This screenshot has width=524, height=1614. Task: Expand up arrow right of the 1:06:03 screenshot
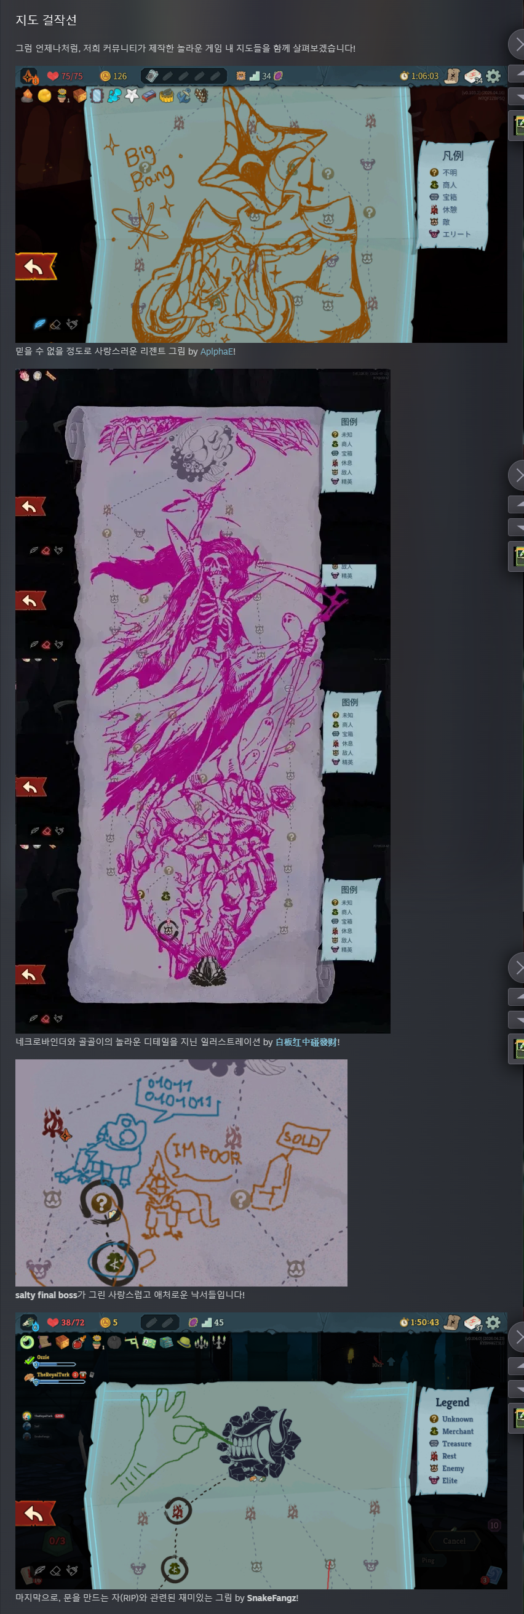point(517,73)
